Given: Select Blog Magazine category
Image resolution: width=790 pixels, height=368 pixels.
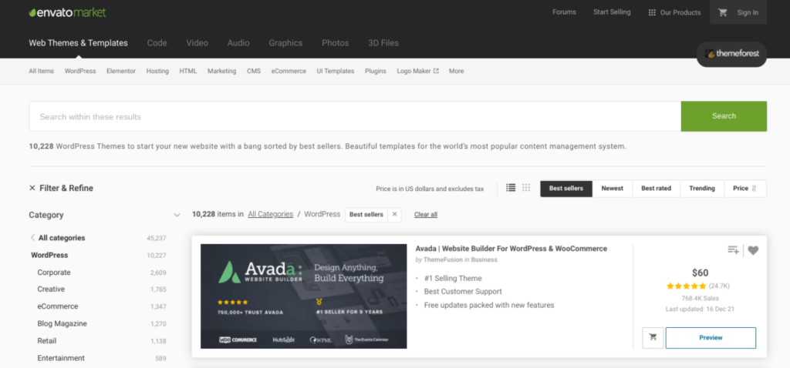Looking at the screenshot, I should 62,323.
